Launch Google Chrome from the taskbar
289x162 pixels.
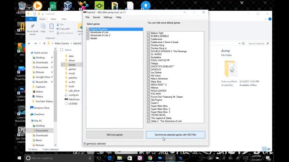[150, 158]
